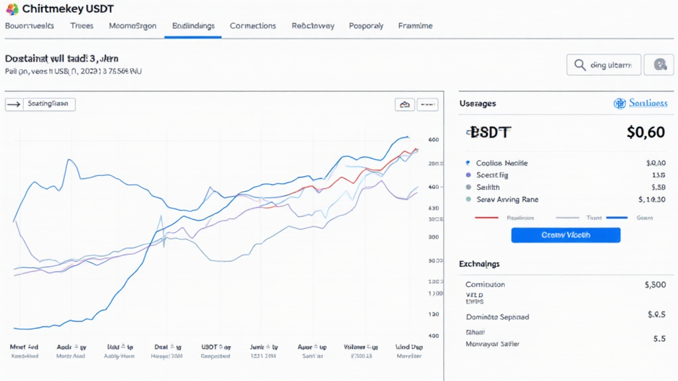Screen dimensions: 678x381
Task: Expand the Cominbuton row under Exchnaings
Action: (x=485, y=284)
